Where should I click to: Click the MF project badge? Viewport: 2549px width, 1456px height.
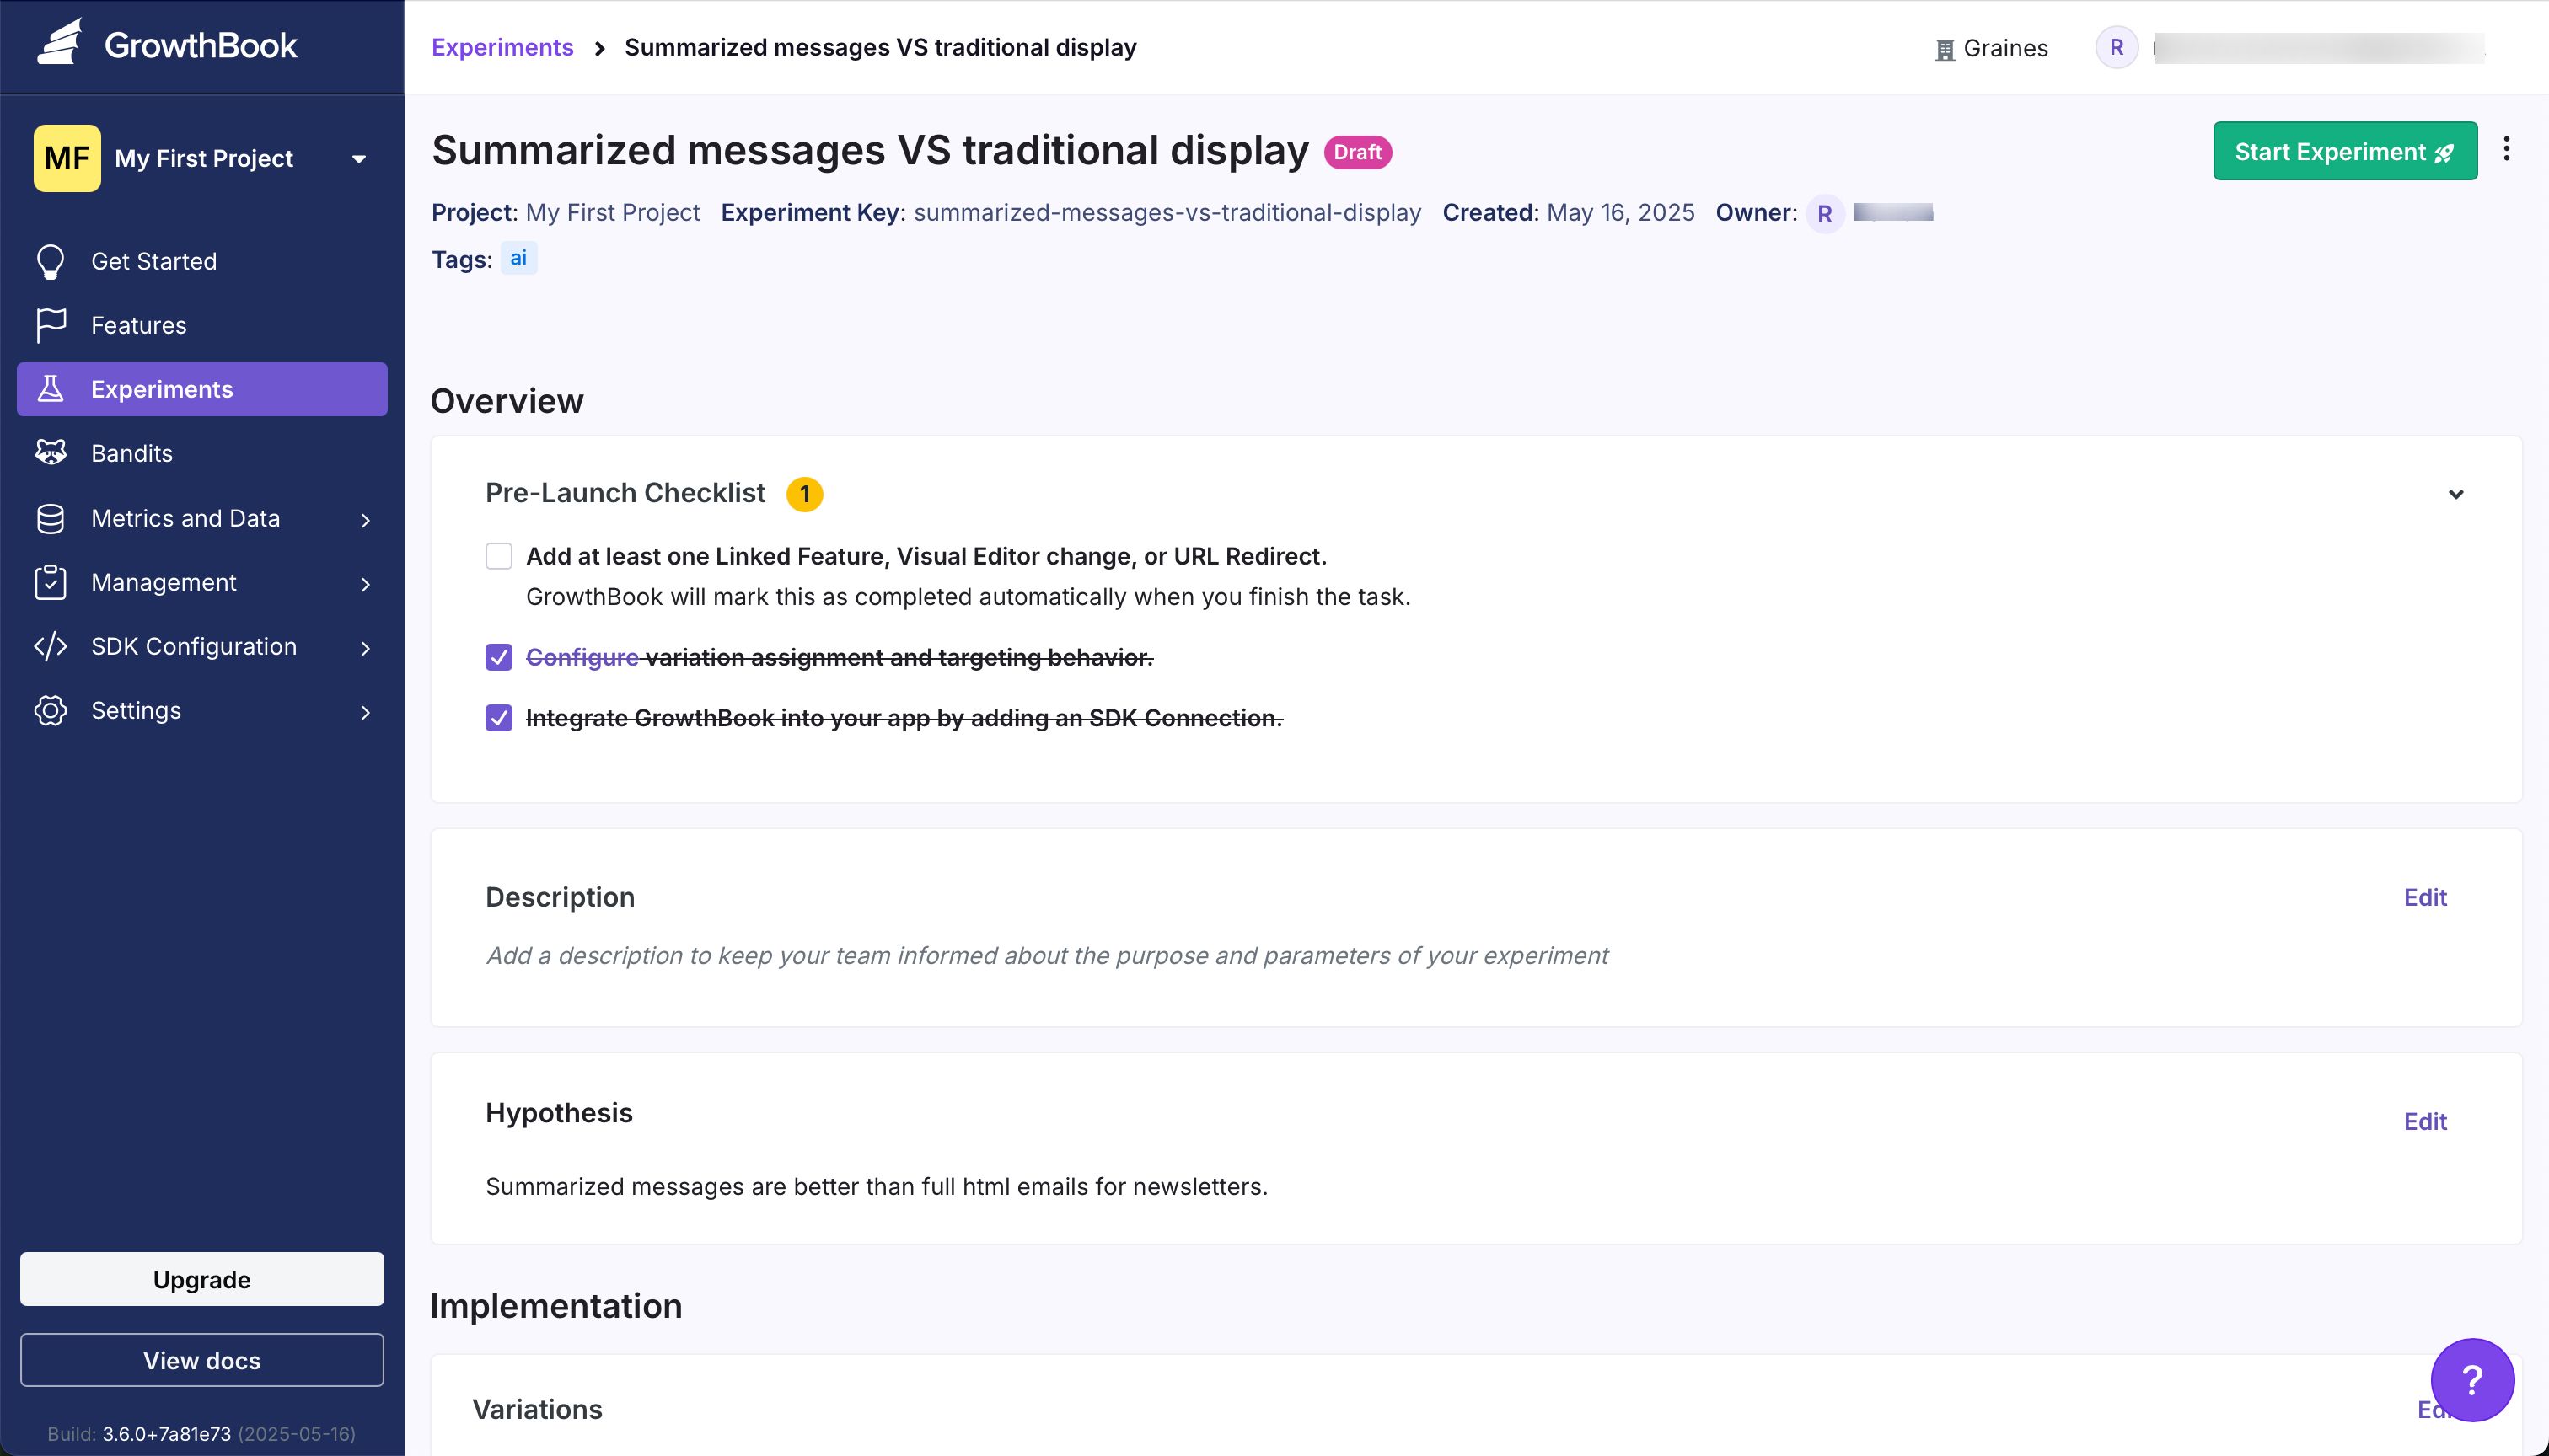point(67,158)
